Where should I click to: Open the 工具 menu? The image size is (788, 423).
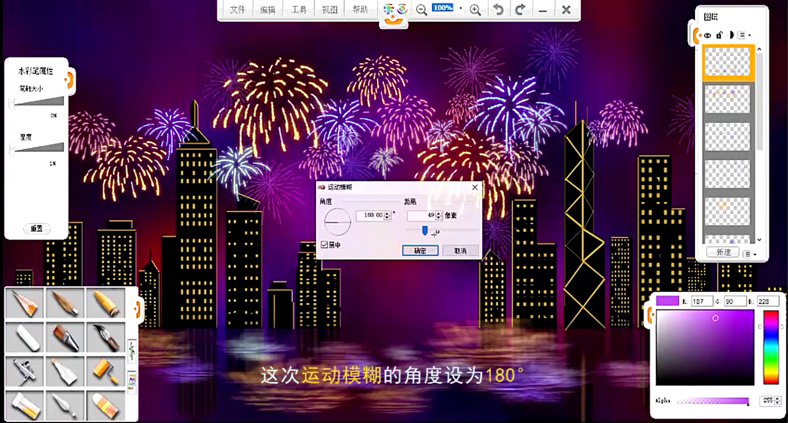click(x=298, y=10)
